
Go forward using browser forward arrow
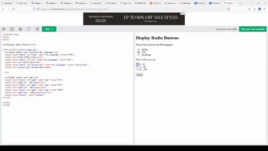(8, 9)
